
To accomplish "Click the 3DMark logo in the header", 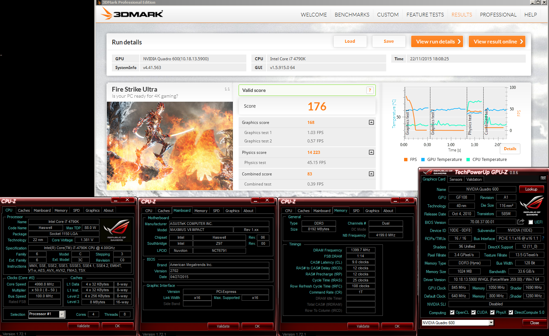I will point(132,14).
